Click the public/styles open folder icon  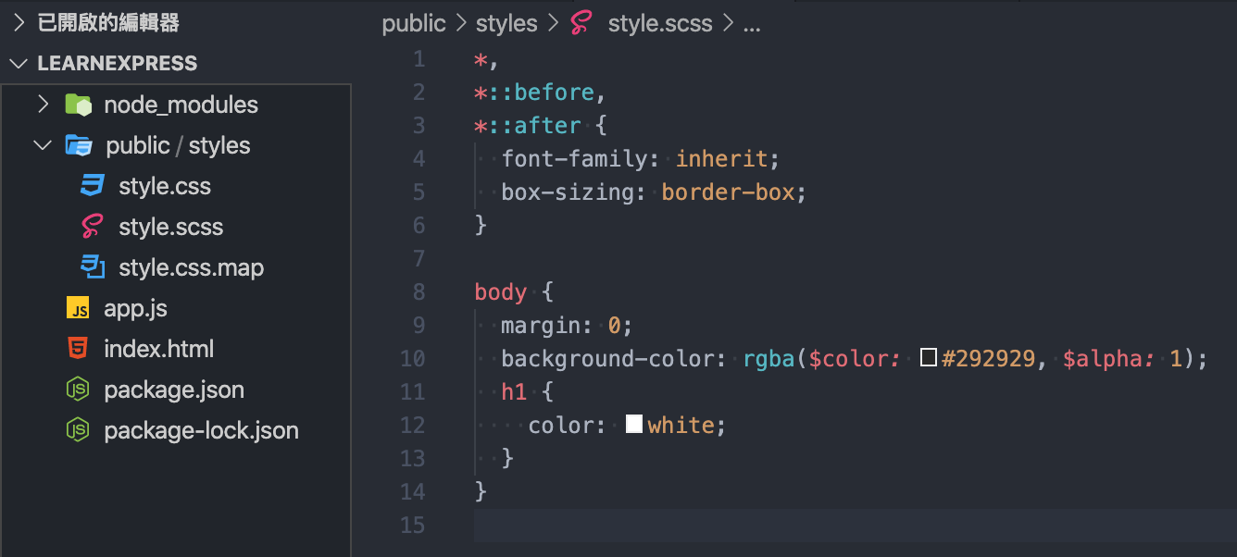[x=79, y=145]
